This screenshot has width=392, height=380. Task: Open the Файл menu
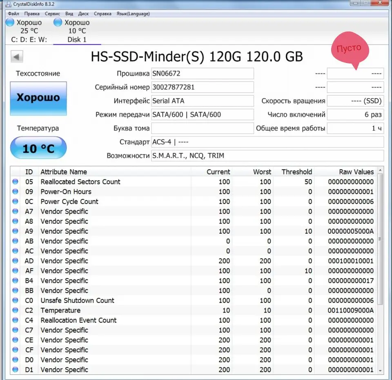(x=13, y=13)
